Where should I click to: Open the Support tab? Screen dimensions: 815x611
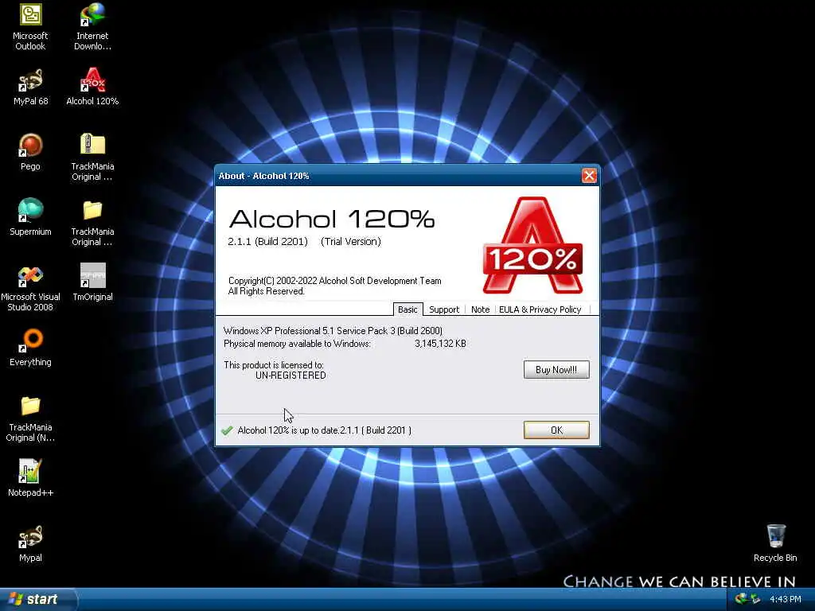[x=444, y=309]
